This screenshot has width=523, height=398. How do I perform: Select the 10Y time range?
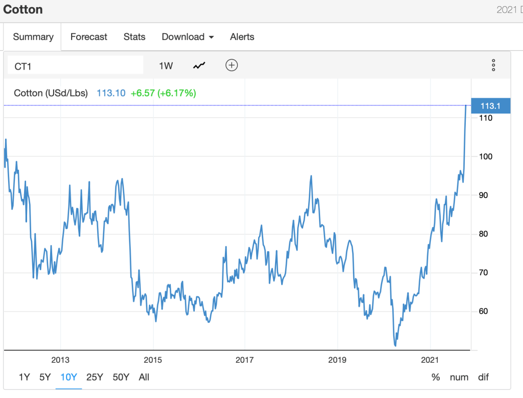pos(69,377)
